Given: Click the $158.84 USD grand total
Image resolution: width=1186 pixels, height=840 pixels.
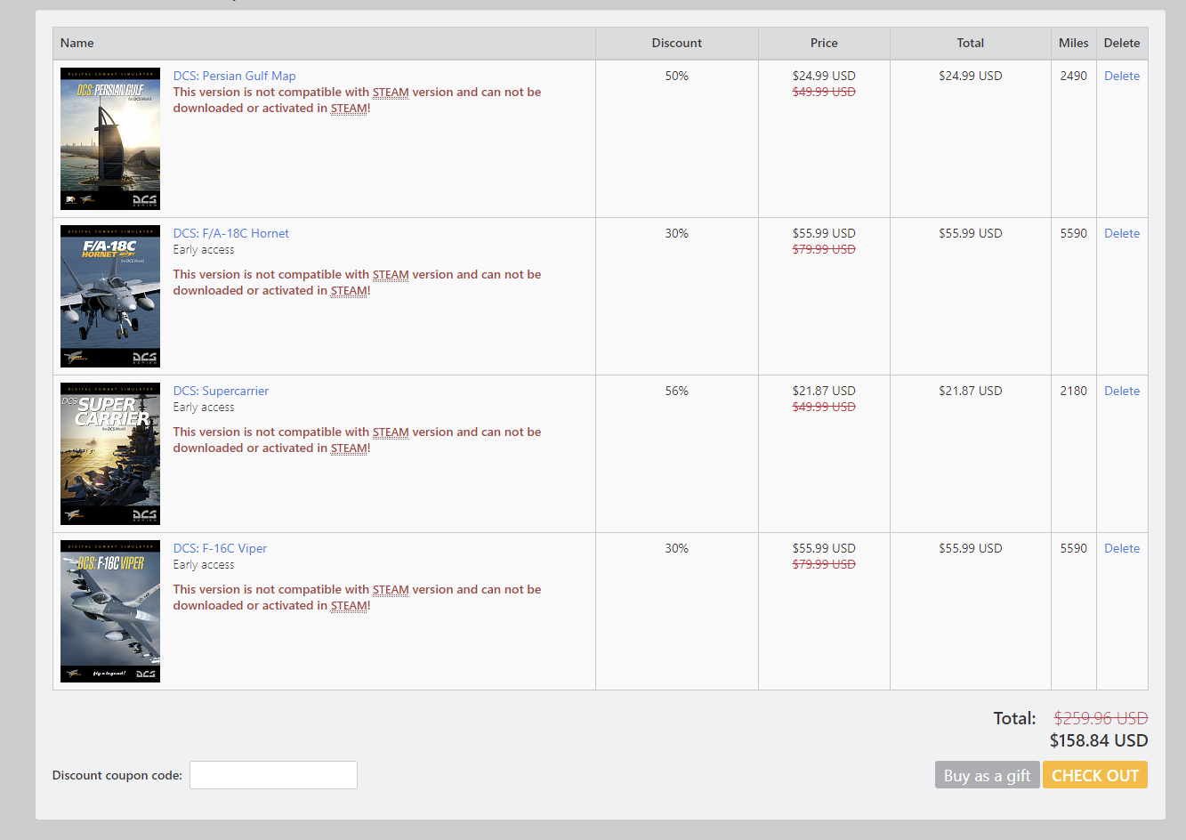Looking at the screenshot, I should pyautogui.click(x=1099, y=740).
